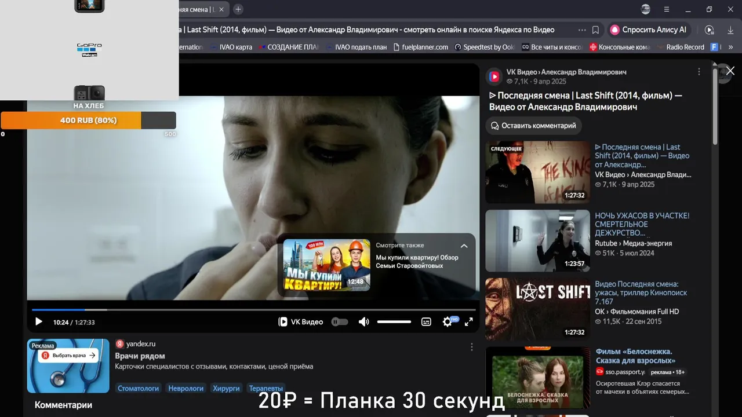Open the VK Видео channel avatar icon
The height and width of the screenshot is (417, 742).
[494, 76]
